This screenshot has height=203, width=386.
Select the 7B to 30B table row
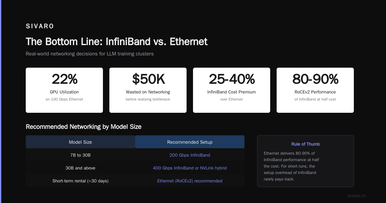point(135,155)
